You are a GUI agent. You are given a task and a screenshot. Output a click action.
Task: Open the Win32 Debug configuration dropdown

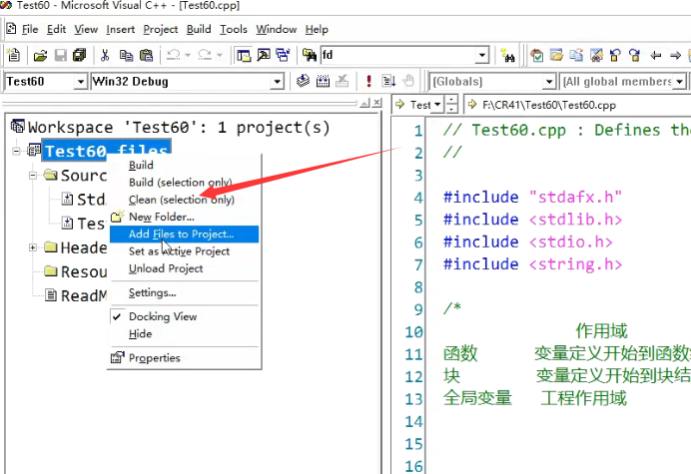[279, 82]
